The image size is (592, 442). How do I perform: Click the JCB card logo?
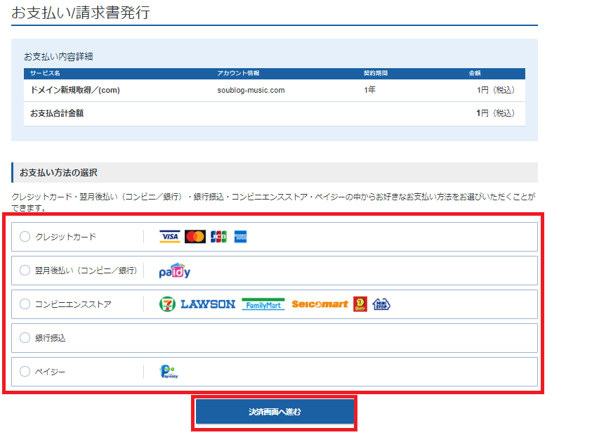tap(218, 237)
